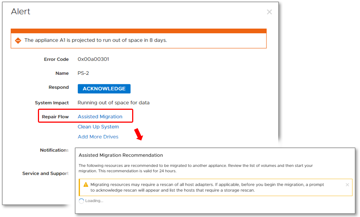Click the orange diamond severity icon

pyautogui.click(x=18, y=41)
